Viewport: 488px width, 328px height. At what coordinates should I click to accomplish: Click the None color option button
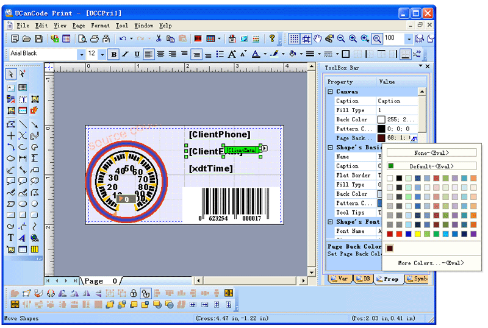point(431,153)
